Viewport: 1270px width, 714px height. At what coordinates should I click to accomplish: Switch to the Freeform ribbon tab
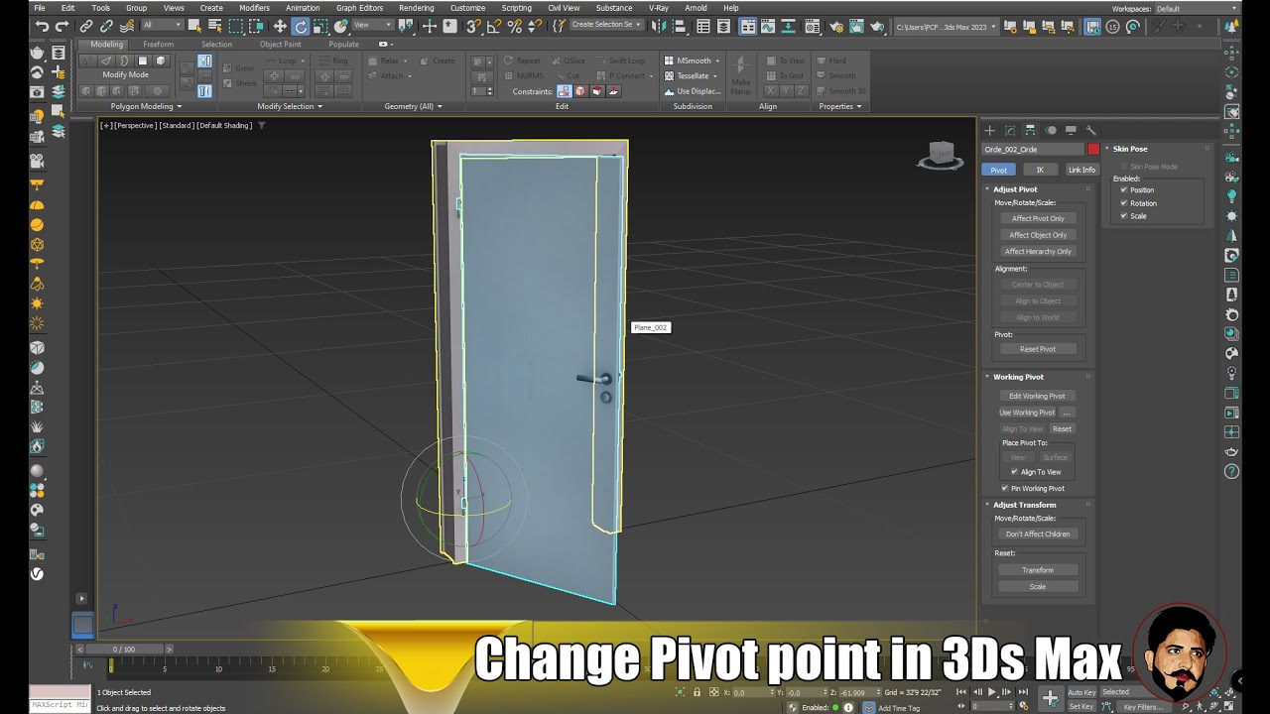coord(158,45)
